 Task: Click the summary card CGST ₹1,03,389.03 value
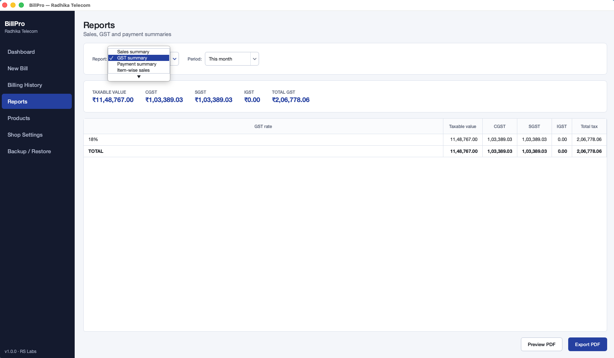(164, 100)
